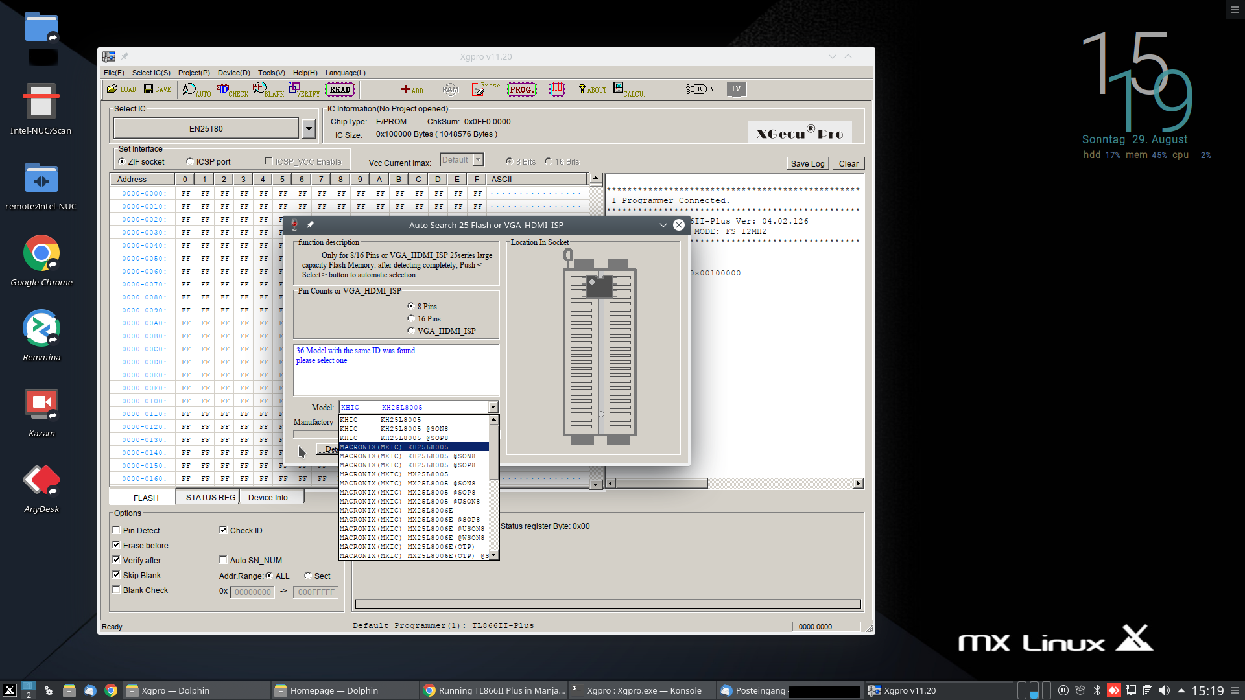This screenshot has width=1245, height=700.
Task: Select the ICSP port radio button
Action: point(190,161)
